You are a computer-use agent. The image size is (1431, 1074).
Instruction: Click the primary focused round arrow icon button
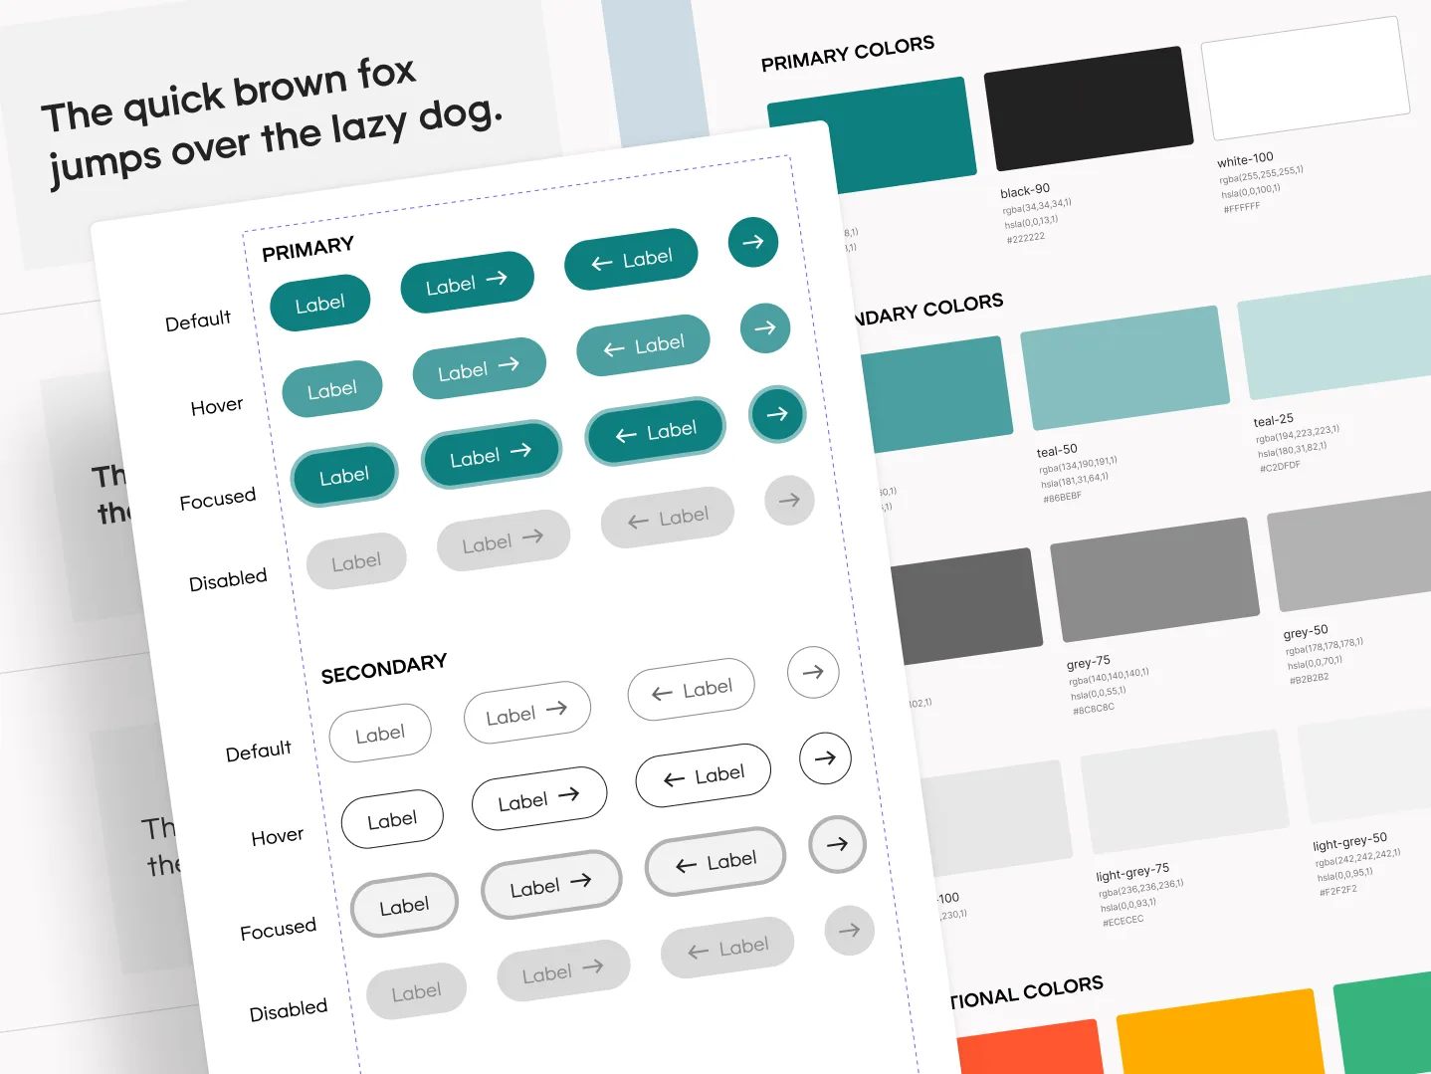coord(777,413)
